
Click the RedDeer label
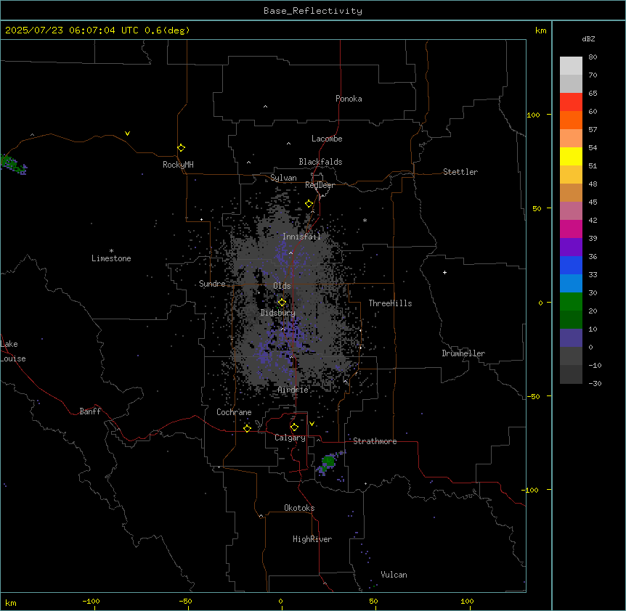[x=320, y=185]
